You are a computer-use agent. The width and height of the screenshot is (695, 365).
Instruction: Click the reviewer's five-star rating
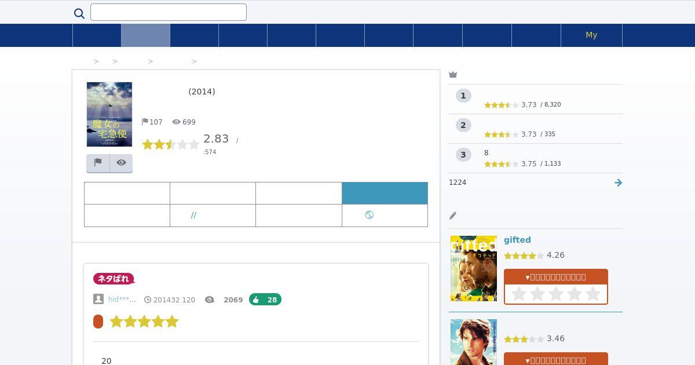click(144, 322)
